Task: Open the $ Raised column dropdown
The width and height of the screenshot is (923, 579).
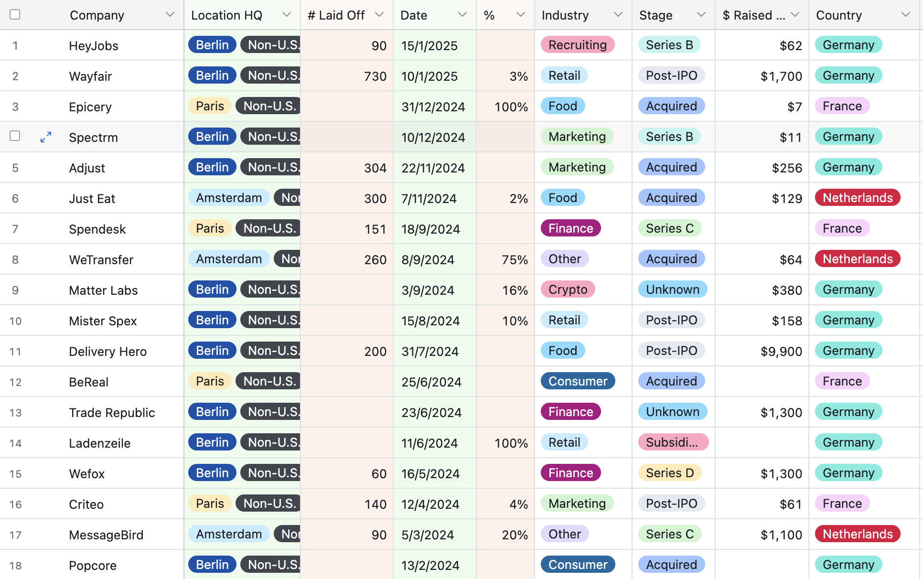Action: tap(795, 15)
